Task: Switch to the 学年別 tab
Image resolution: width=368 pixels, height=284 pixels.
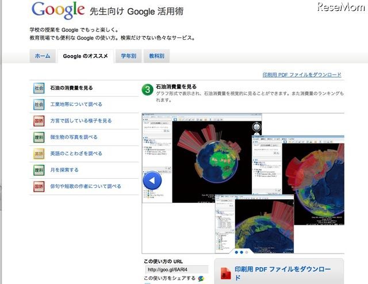Action: pyautogui.click(x=128, y=56)
